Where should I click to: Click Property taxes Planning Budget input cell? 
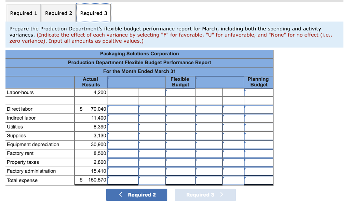click(x=259, y=162)
